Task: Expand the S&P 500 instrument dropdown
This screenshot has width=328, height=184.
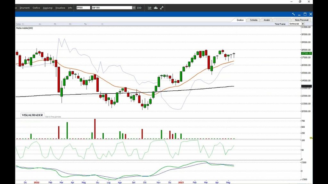Action: (x=134, y=8)
